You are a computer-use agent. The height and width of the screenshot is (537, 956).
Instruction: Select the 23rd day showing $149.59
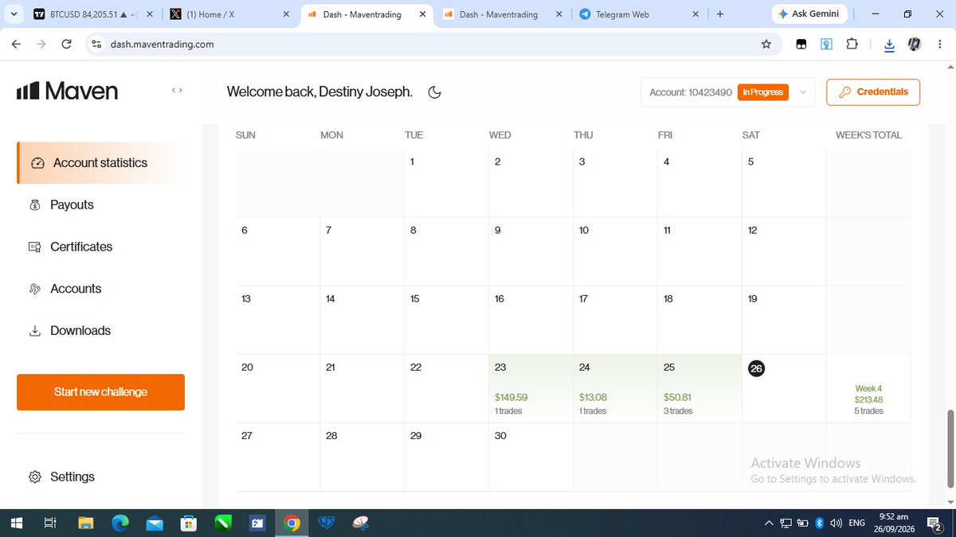click(531, 389)
